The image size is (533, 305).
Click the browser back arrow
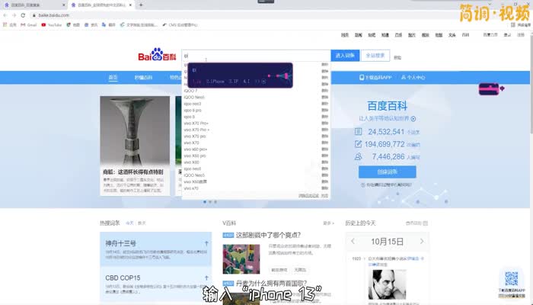6,14
